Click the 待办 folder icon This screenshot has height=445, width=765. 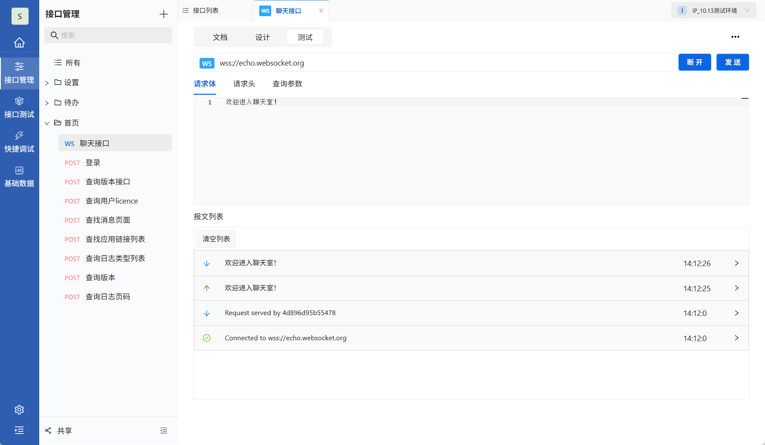click(x=58, y=102)
